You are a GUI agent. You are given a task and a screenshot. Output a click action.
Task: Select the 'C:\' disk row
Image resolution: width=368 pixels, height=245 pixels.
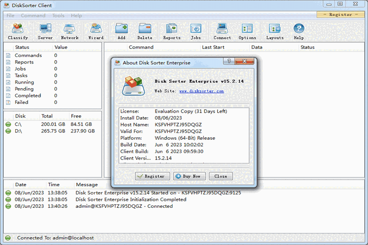pyautogui.click(x=52, y=124)
